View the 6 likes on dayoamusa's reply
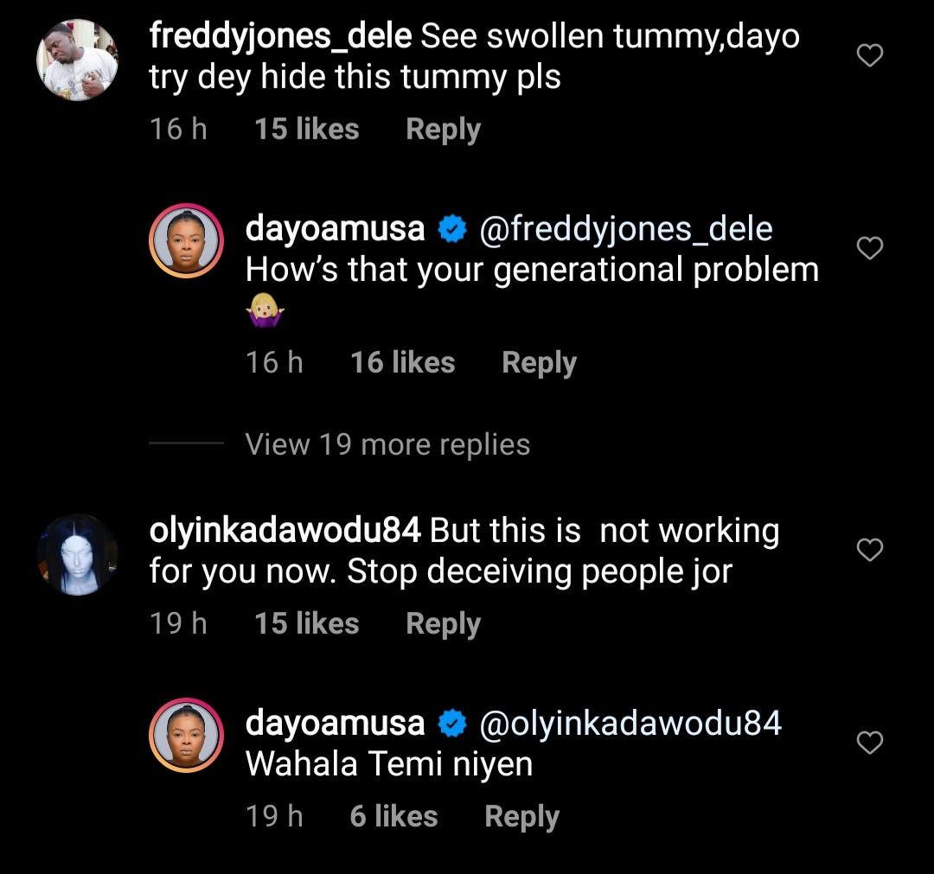 393,816
